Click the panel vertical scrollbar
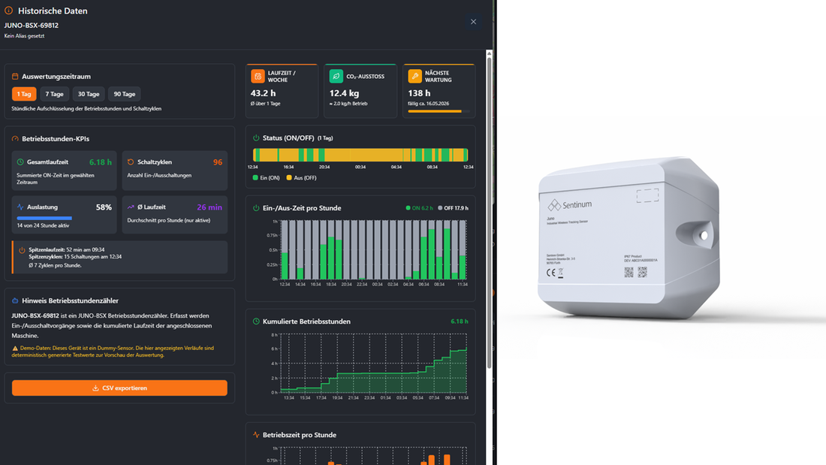This screenshot has height=465, width=826. (x=490, y=211)
